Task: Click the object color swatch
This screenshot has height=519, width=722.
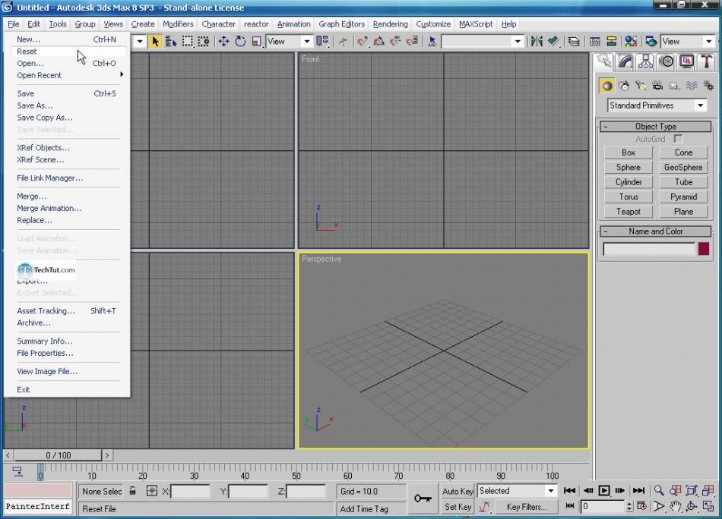Action: click(704, 249)
